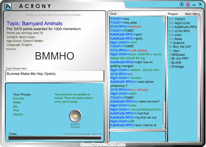
Task: Click the Acrony logo icon
Action: (x=8, y=6)
